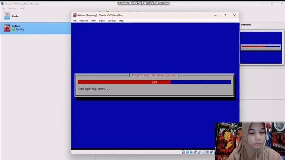Click the shared folders status icon
This screenshot has height=160, width=285.
(x=203, y=152)
